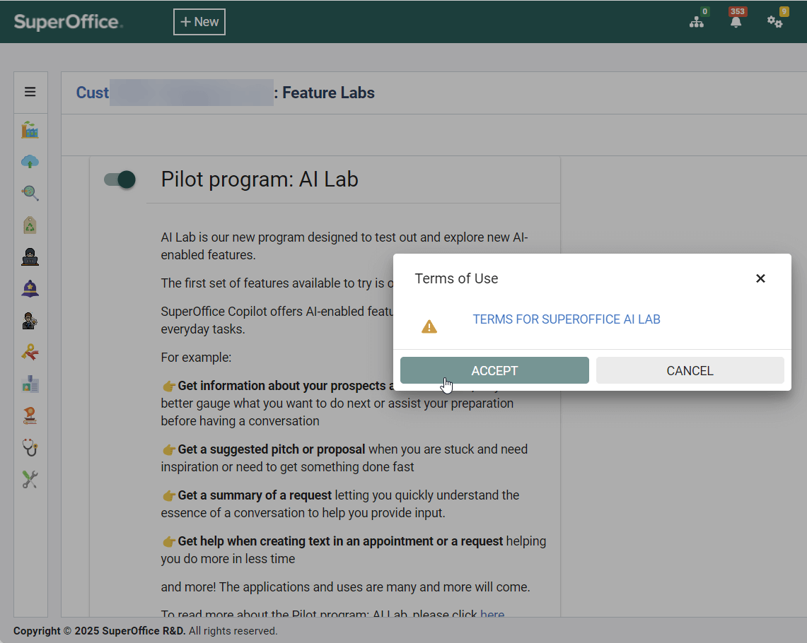Click the 'here' link about Pilot program
Screen dimensions: 807x643
pos(492,613)
